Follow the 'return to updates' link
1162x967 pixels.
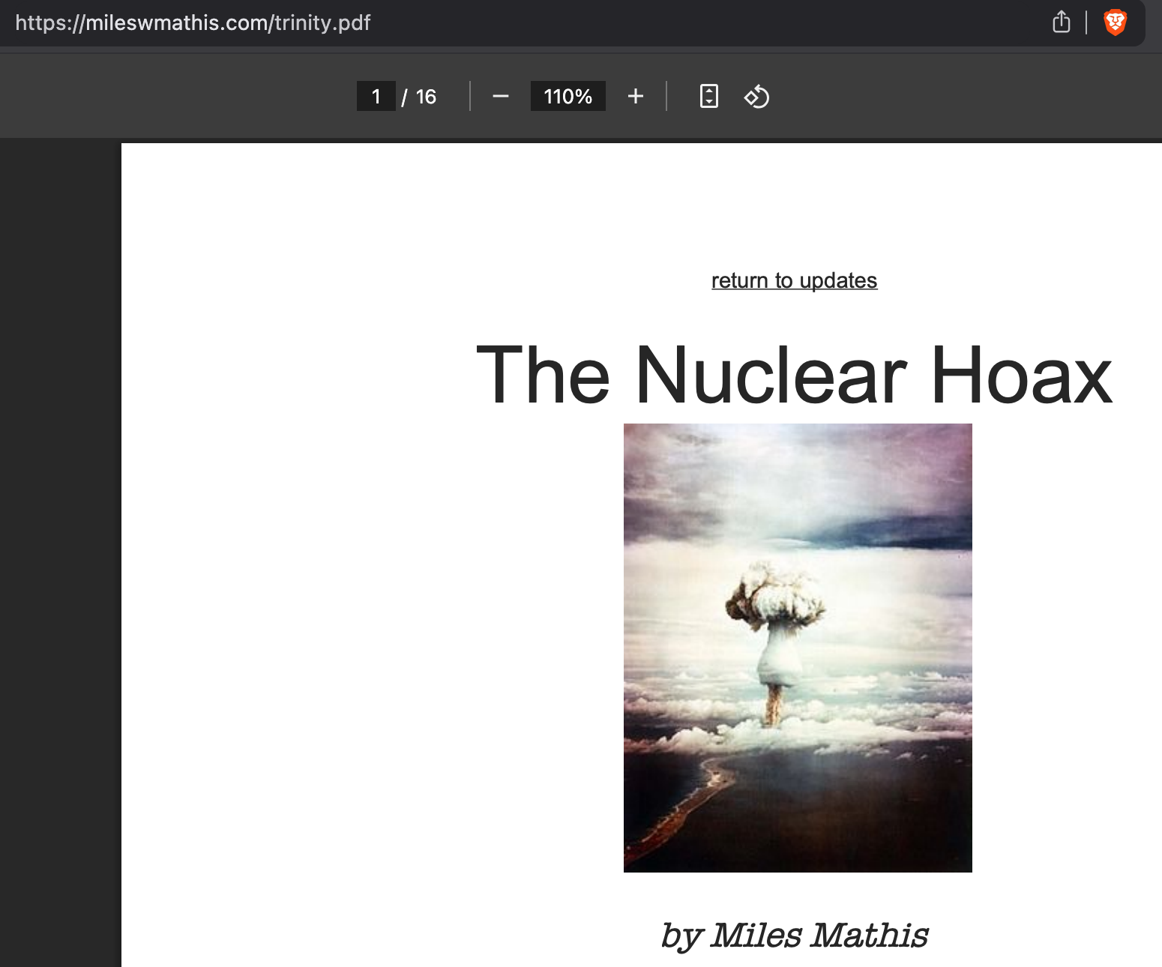pyautogui.click(x=794, y=280)
